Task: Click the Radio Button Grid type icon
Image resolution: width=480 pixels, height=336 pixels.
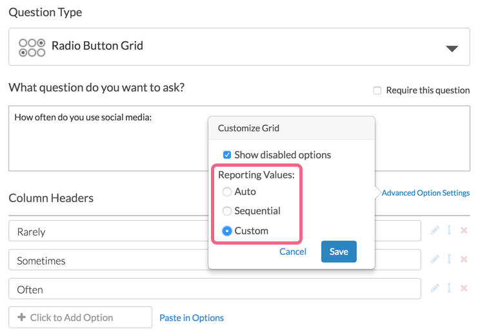Action: (32, 48)
